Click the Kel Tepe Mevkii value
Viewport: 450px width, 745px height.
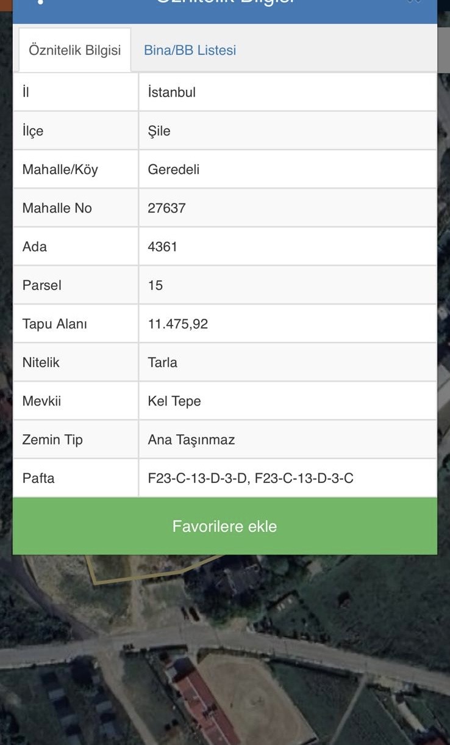click(x=174, y=401)
